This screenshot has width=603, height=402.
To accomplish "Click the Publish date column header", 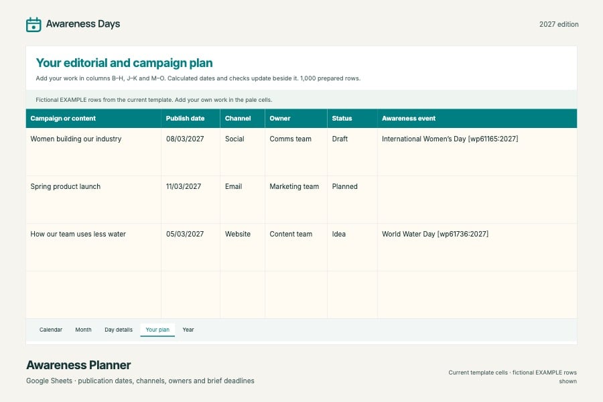I will 191,119.
